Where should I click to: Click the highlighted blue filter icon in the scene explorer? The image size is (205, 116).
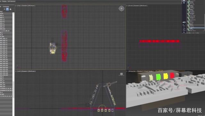(x=7, y=9)
